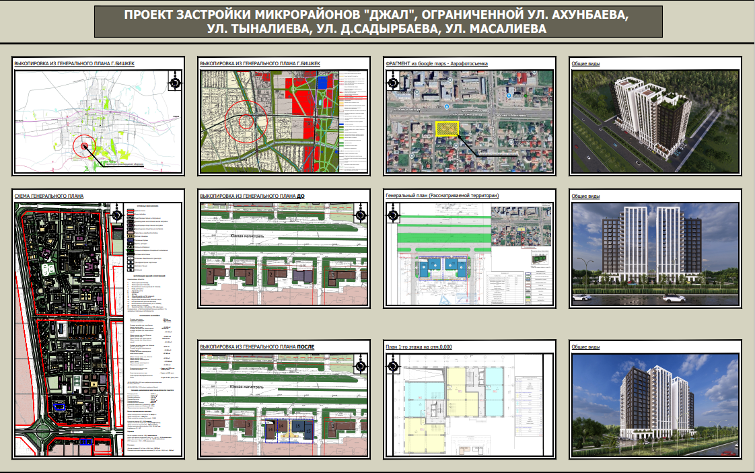Click the project title banner ПРОЕКТ ЗАСТРОЙКИ МИКРОРАЙОНОВ

tap(377, 22)
